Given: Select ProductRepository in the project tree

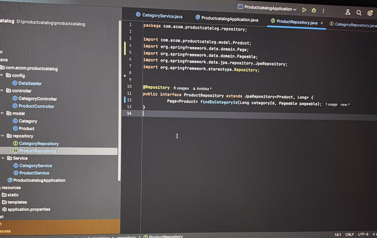Looking at the screenshot, I should (35, 151).
